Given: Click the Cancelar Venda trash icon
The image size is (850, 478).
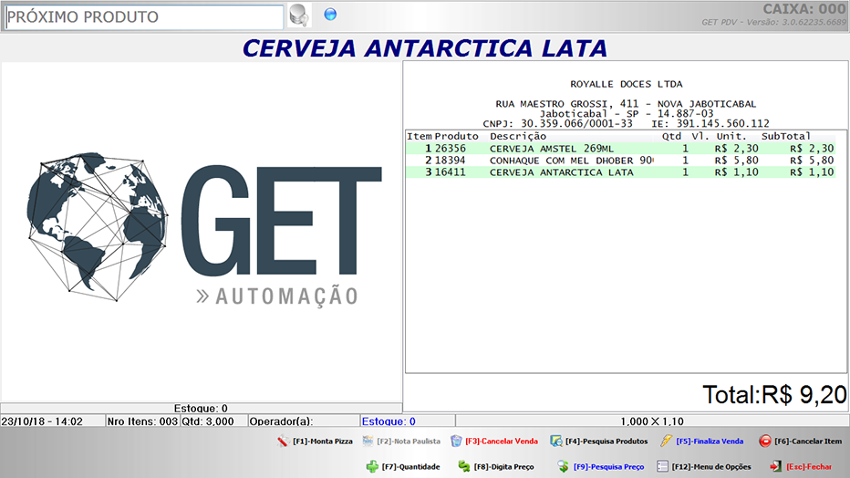Looking at the screenshot, I should pos(456,442).
